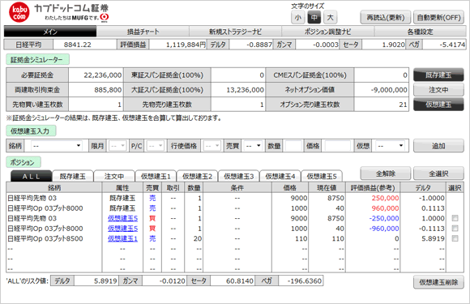Open the 売買 dropdown
The image size is (470, 304).
click(253, 146)
